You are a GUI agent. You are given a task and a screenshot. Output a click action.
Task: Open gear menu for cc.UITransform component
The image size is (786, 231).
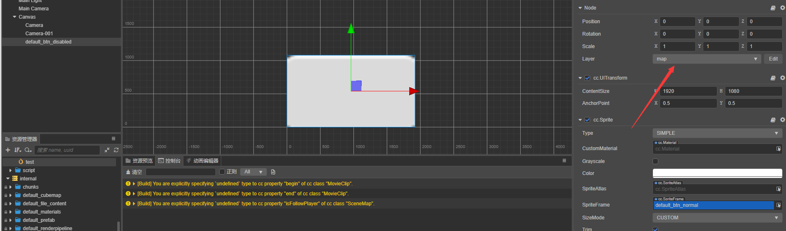[x=782, y=78]
